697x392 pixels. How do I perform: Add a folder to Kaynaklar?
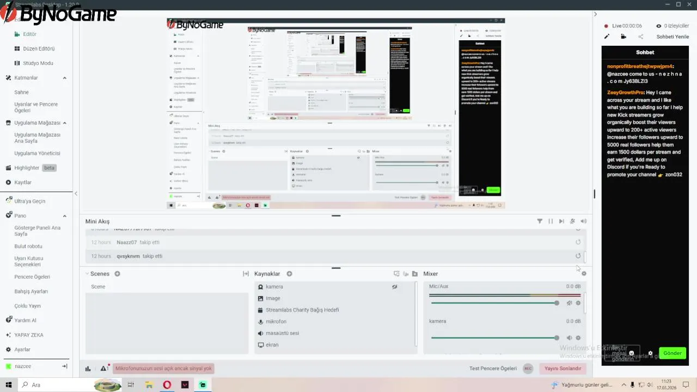tap(415, 274)
